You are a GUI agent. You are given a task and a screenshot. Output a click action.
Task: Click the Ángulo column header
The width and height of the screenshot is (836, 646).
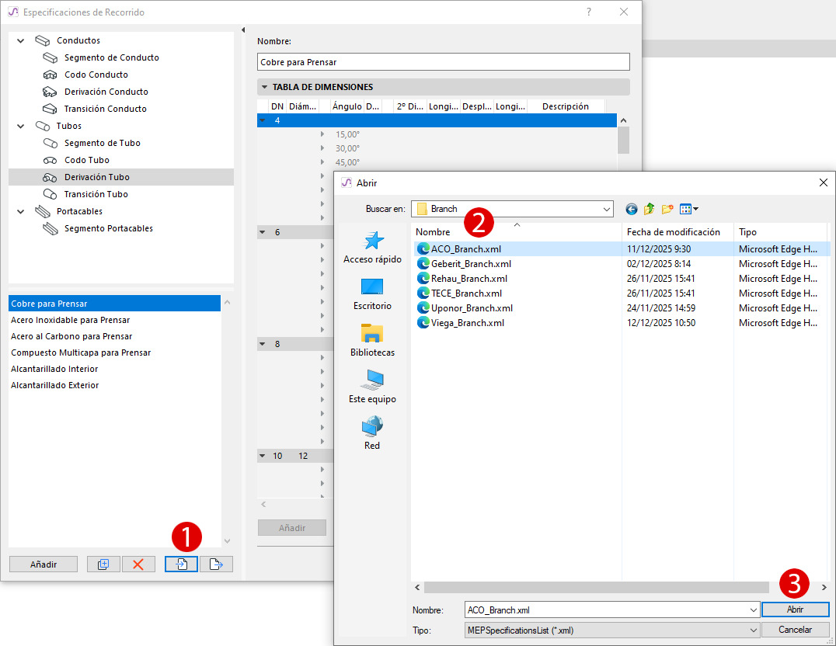coord(347,106)
